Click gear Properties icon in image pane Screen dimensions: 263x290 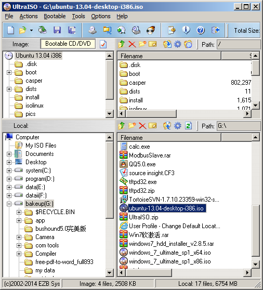tap(178, 44)
